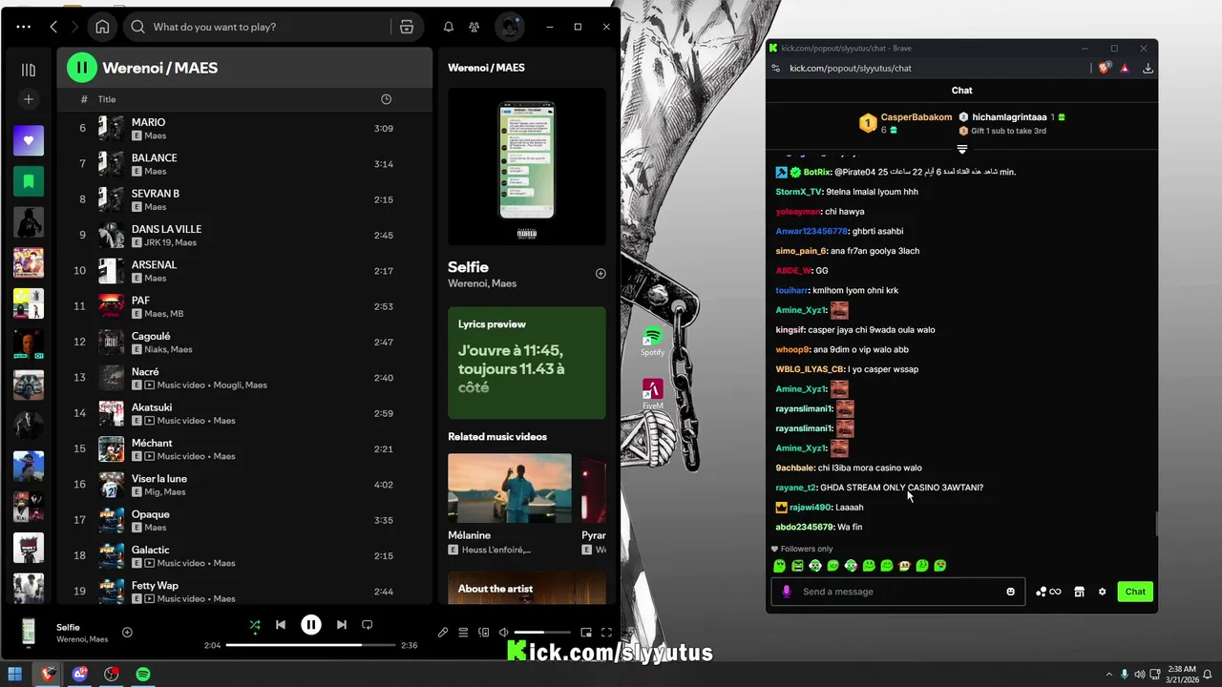This screenshot has height=687, width=1222.
Task: Mute Spotify volume speaker icon
Action: click(x=503, y=633)
